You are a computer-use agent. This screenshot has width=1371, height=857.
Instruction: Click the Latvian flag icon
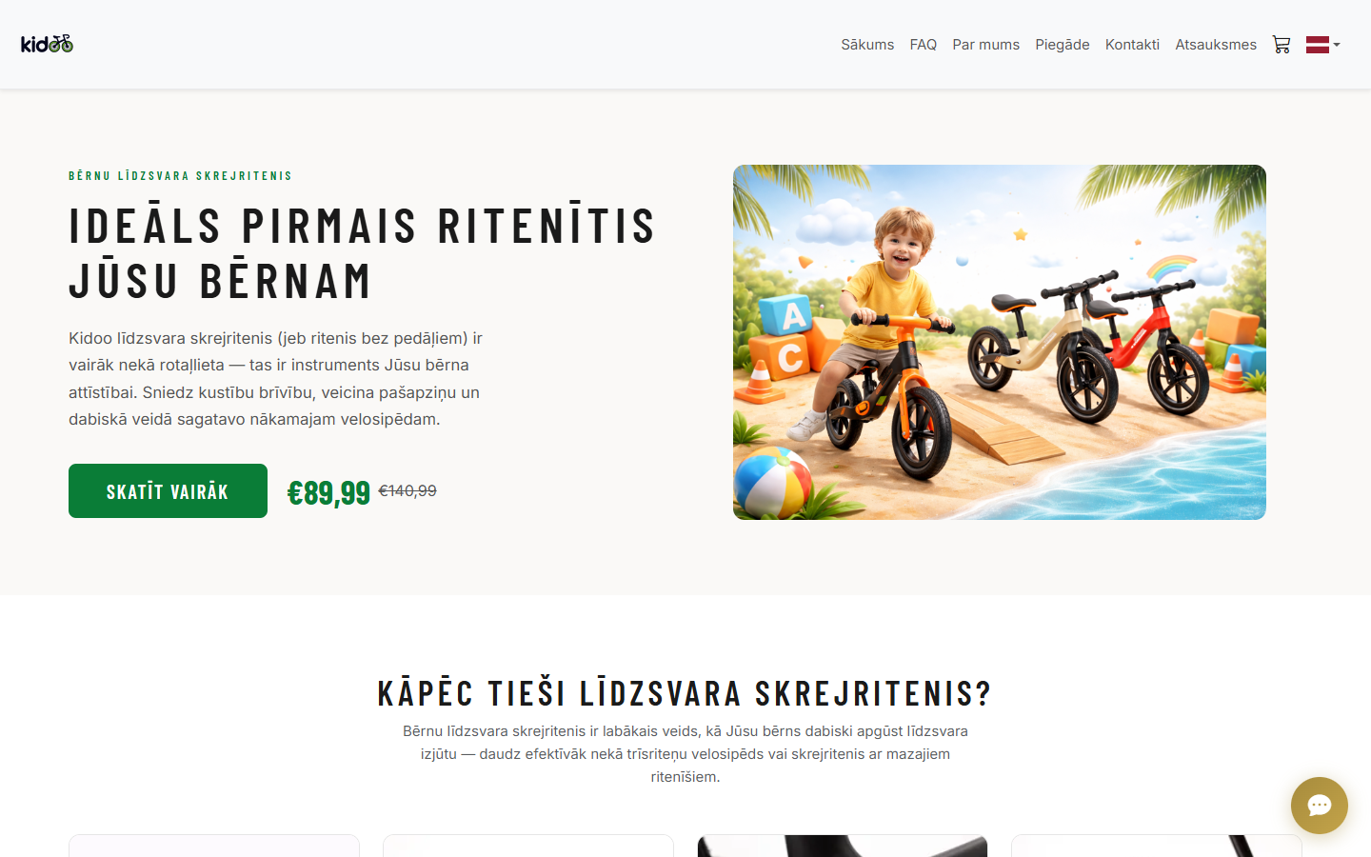1318,45
